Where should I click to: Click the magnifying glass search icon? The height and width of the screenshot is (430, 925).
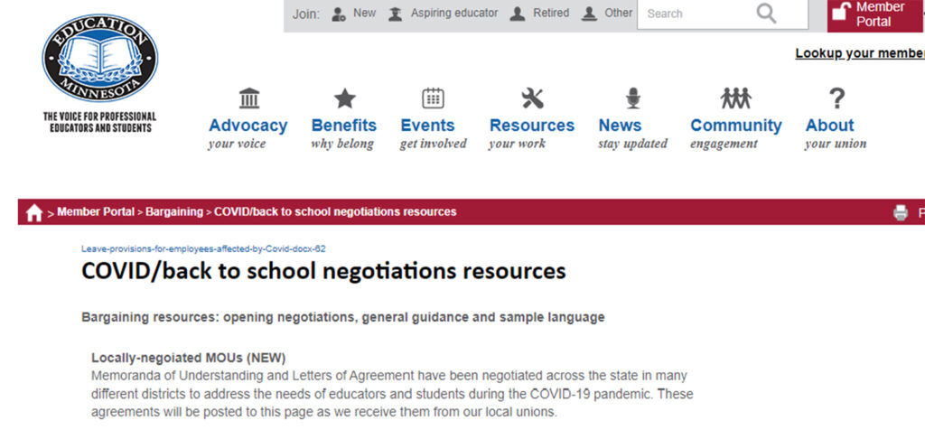pos(766,13)
